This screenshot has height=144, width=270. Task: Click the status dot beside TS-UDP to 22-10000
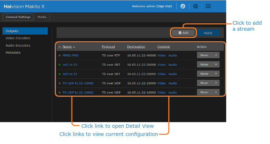point(59,83)
